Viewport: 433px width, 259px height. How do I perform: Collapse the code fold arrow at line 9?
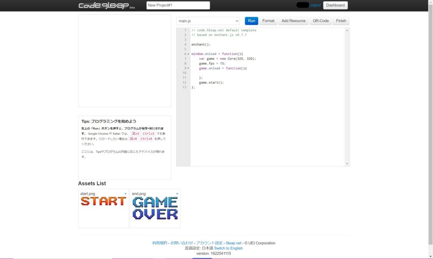pyautogui.click(x=188, y=68)
